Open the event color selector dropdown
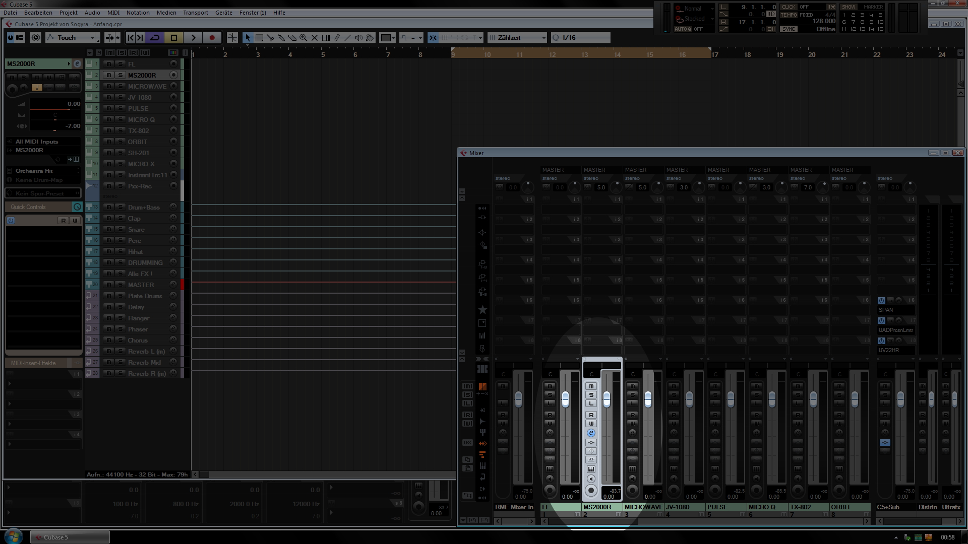This screenshot has width=968, height=544. 388,38
